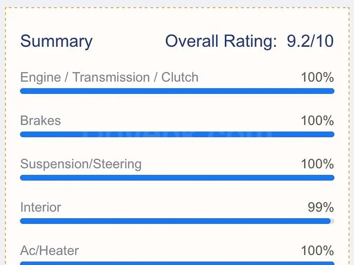This screenshot has width=354, height=265.
Task: Click the Suspension/Steering progress bar
Action: tap(177, 178)
